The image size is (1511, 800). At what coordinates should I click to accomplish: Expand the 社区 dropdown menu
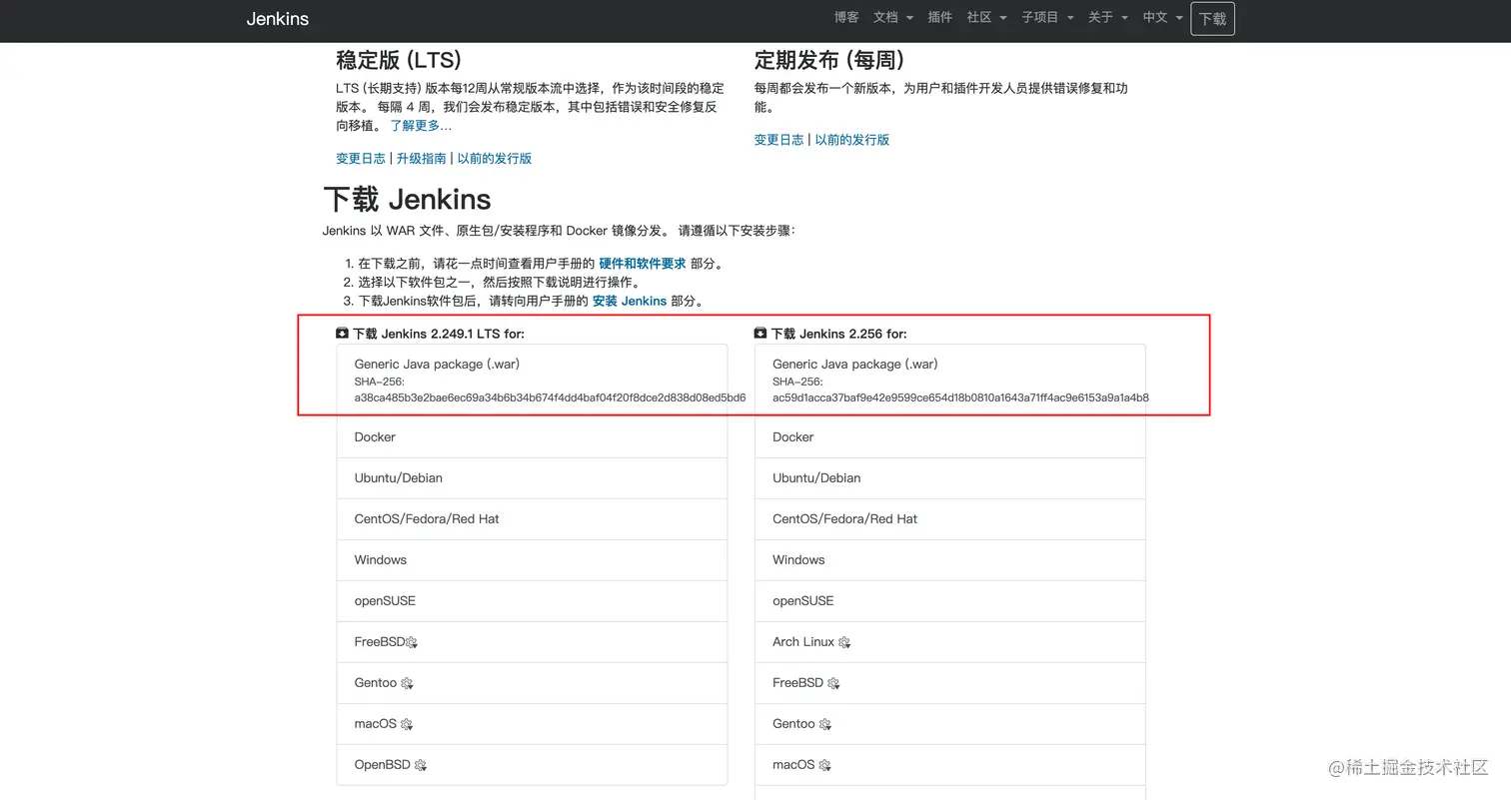(x=986, y=18)
